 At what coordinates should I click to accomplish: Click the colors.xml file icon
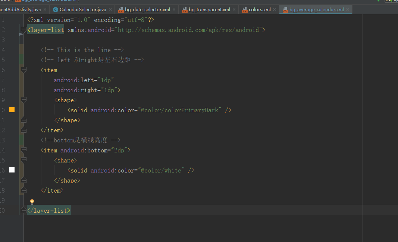(245, 10)
